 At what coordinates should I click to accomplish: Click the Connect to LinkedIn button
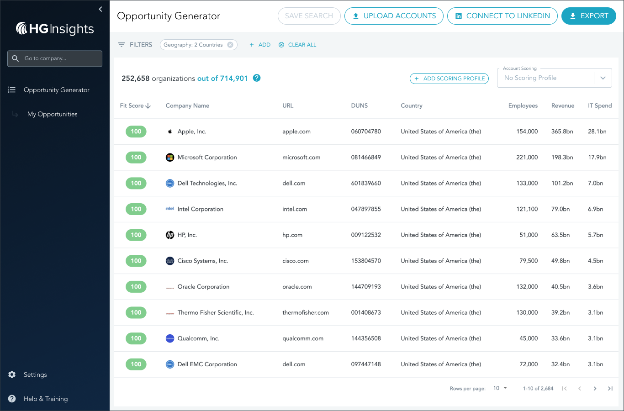pos(502,16)
